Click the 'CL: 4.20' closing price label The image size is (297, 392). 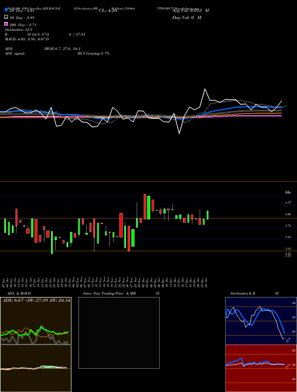(108, 11)
